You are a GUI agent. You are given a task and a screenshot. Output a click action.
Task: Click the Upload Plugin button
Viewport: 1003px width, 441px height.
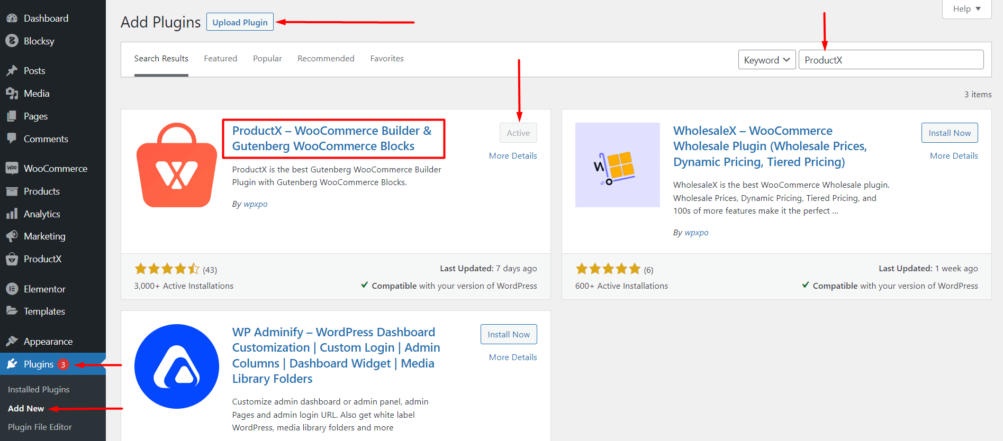(240, 22)
